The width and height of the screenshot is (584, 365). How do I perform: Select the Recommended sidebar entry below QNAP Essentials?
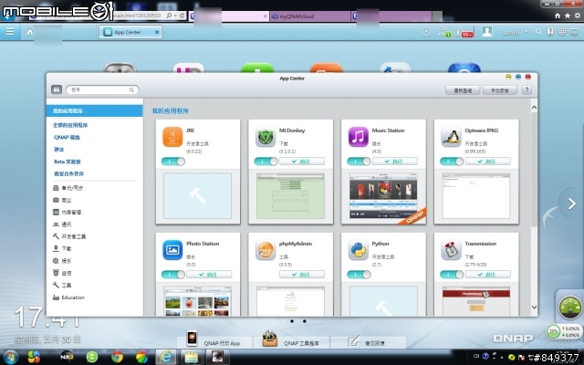(58, 150)
